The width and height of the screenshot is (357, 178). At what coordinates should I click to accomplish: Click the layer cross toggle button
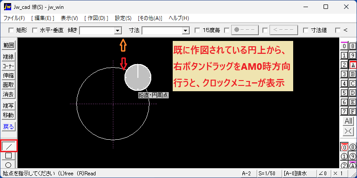click(x=349, y=131)
